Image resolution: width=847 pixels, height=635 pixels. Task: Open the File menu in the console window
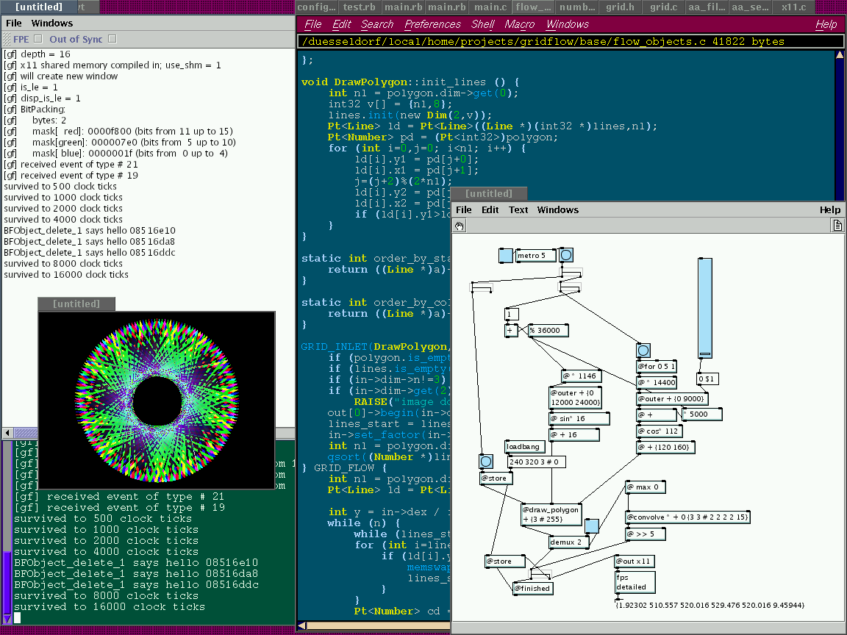click(x=13, y=24)
